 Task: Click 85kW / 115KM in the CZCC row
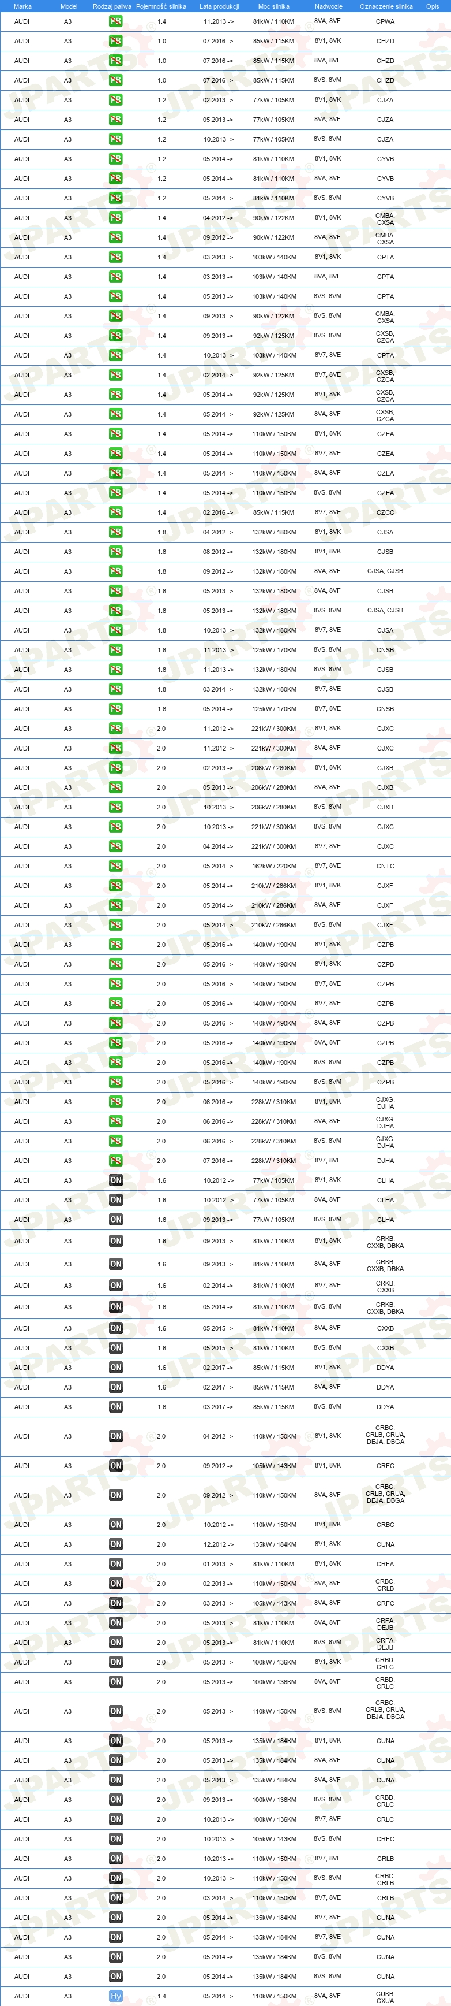click(x=274, y=512)
